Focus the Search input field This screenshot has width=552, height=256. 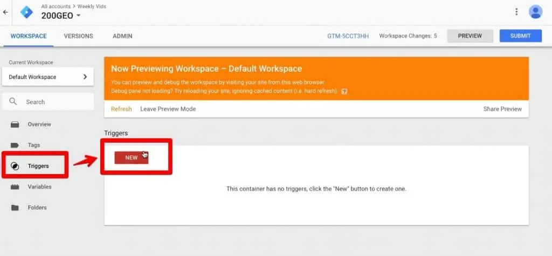[48, 102]
